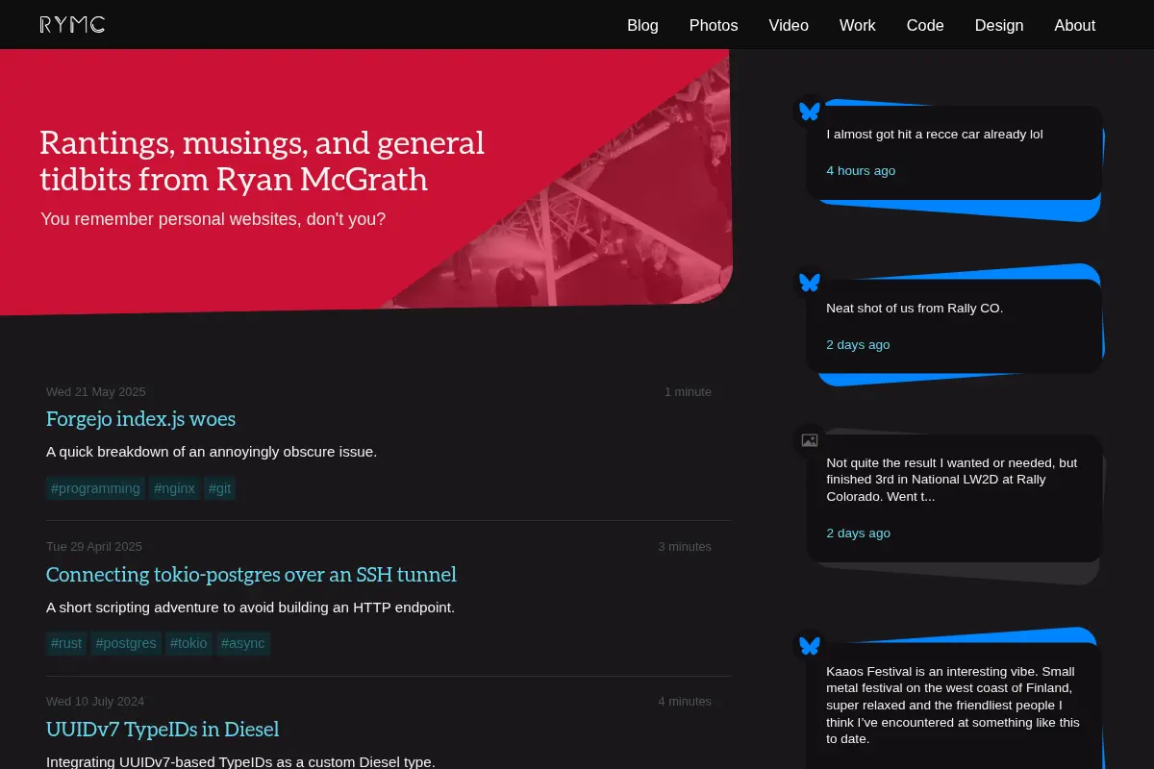Click Bluesky butterfly icon on recce car post
Viewport: 1154px width, 769px height.
click(810, 112)
